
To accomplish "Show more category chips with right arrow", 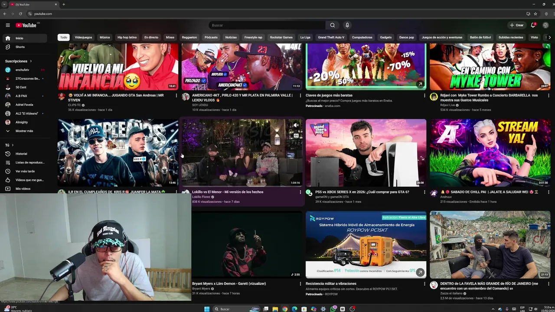I will (x=549, y=37).
